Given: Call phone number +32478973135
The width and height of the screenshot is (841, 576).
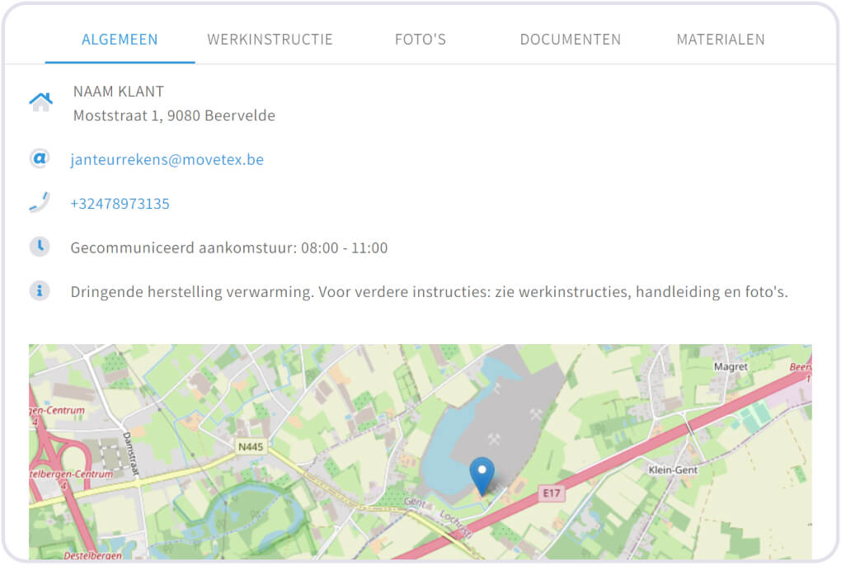Looking at the screenshot, I should tap(120, 204).
